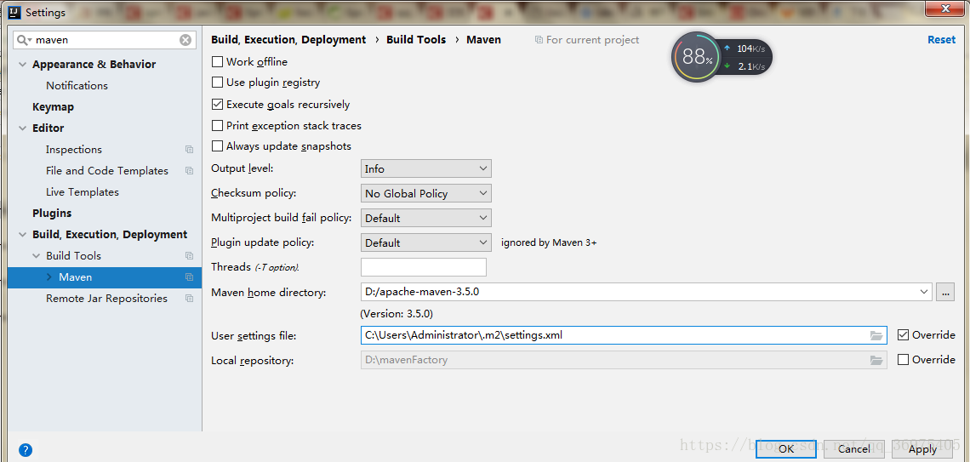Collapse the Editor section
This screenshot has width=970, height=462.
pyautogui.click(x=23, y=128)
